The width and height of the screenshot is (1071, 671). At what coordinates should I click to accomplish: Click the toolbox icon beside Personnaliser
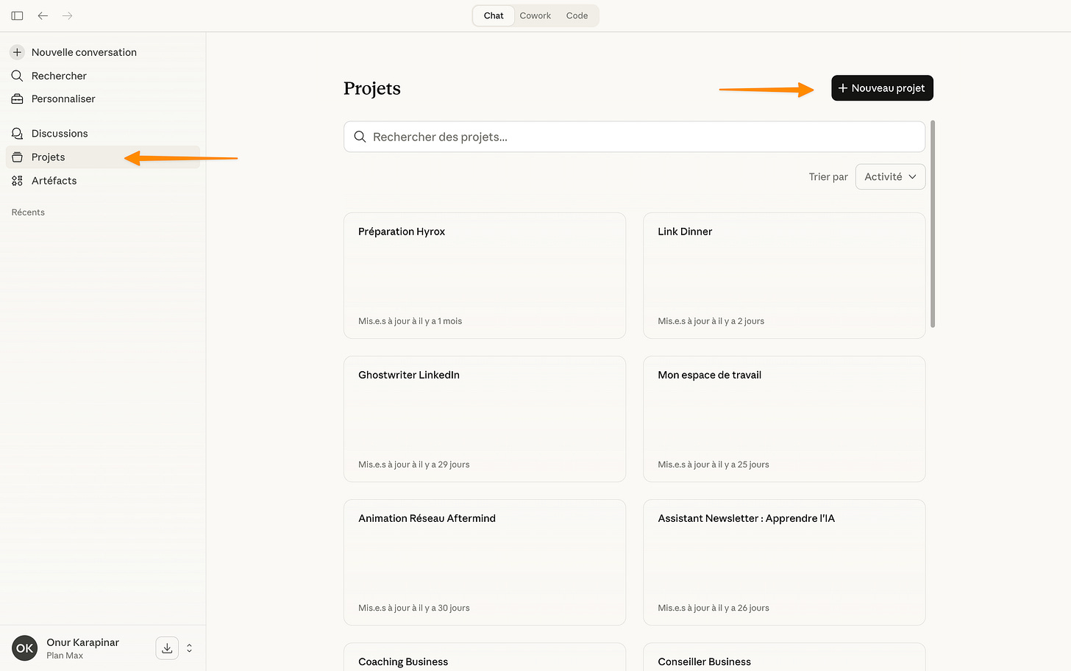pos(18,99)
